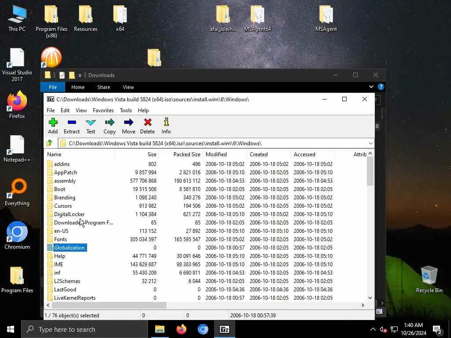Select the Program Files desktop folder
The height and width of the screenshot is (338, 451).
coord(17,279)
